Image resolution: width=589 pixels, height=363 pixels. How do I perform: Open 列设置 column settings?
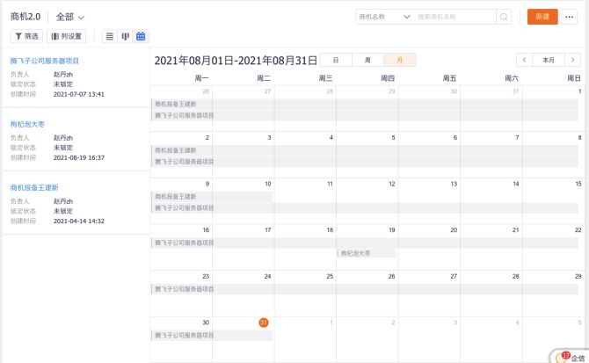[67, 36]
